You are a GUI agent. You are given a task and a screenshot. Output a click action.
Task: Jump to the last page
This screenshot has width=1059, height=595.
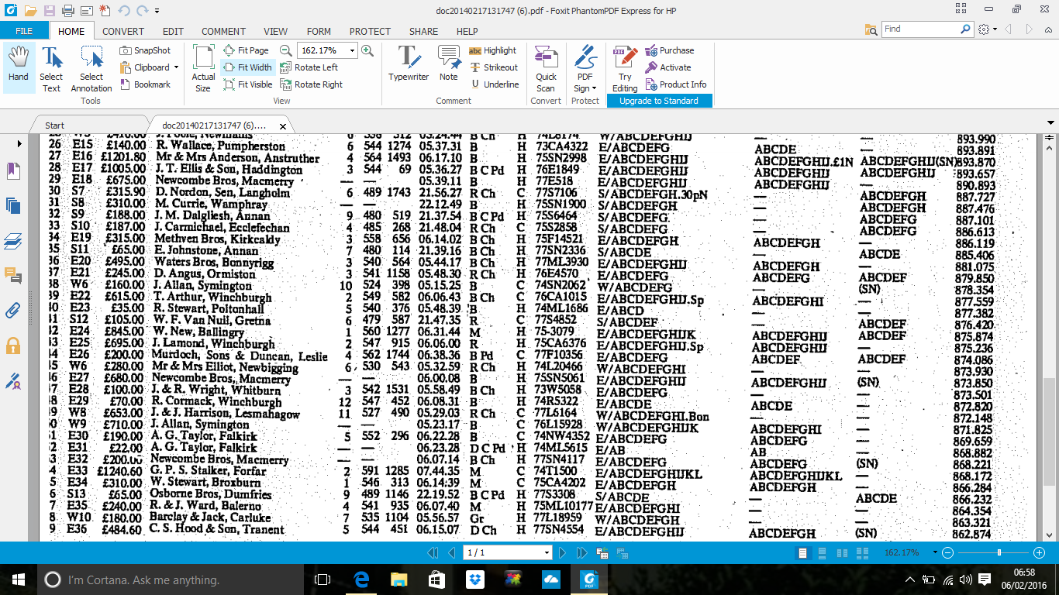coord(581,552)
